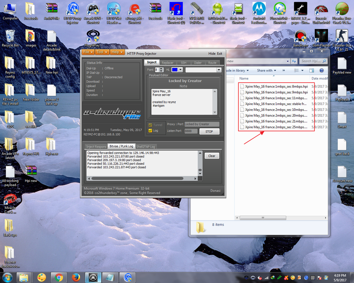Open Firefox from the taskbar
Viewport: 354px width, 283px height.
(76, 277)
